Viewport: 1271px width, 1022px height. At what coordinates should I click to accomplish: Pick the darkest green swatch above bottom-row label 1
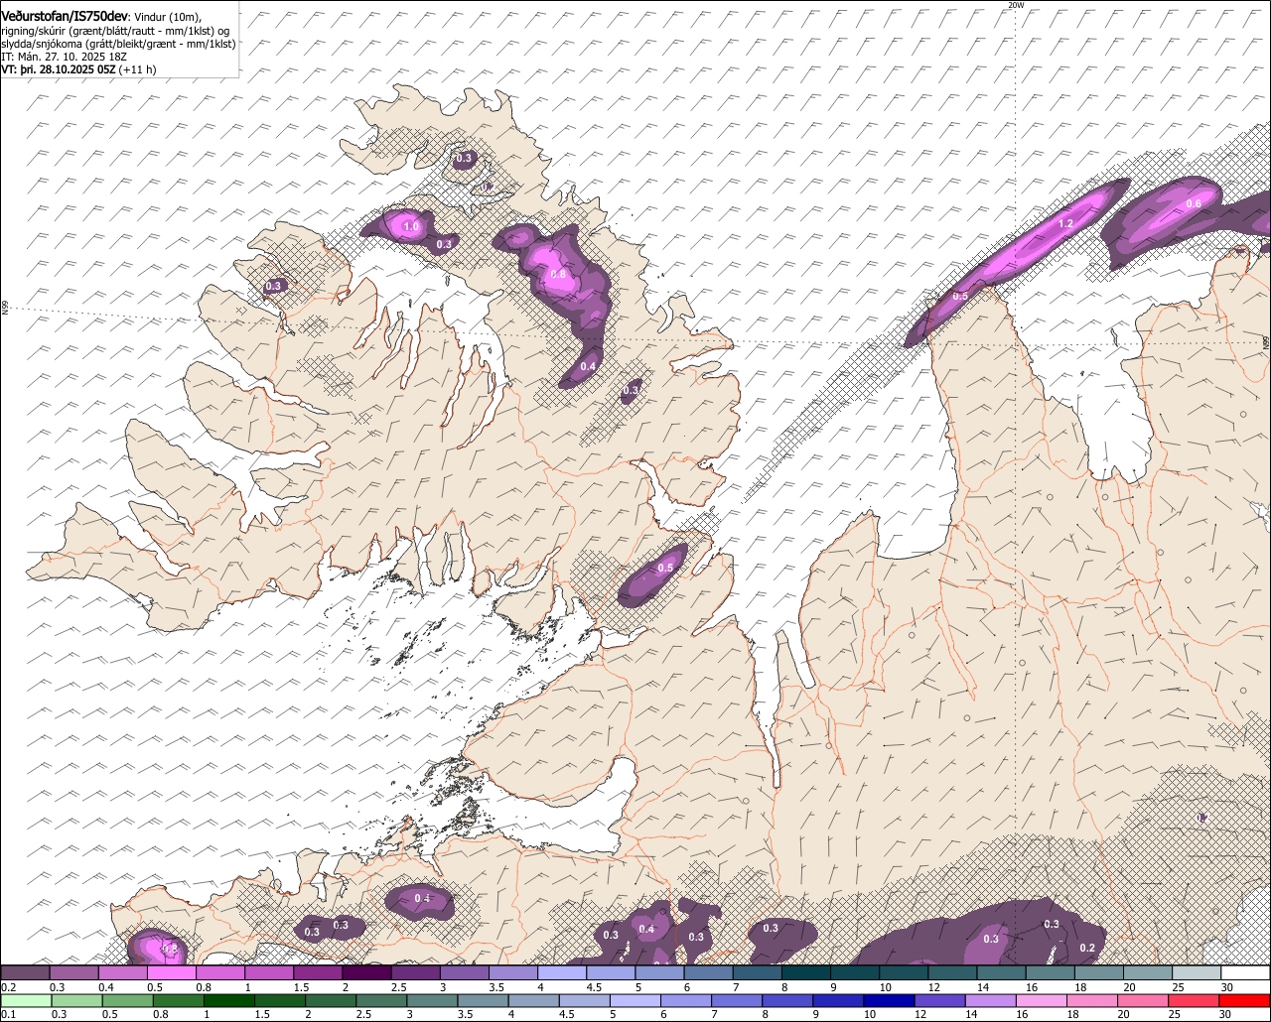[x=229, y=1000]
